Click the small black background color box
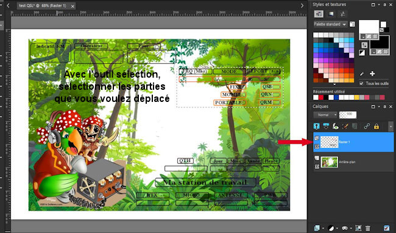 (x=387, y=30)
